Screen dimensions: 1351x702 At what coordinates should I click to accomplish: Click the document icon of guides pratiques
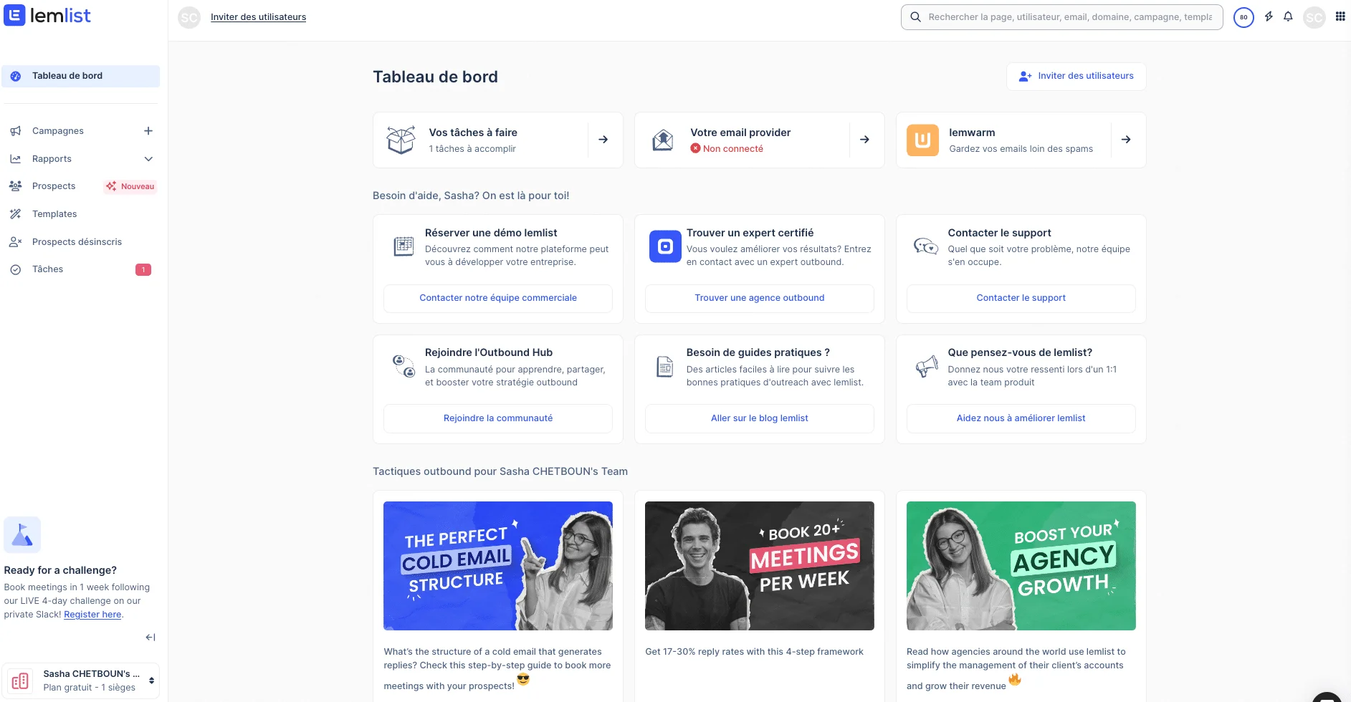point(665,367)
